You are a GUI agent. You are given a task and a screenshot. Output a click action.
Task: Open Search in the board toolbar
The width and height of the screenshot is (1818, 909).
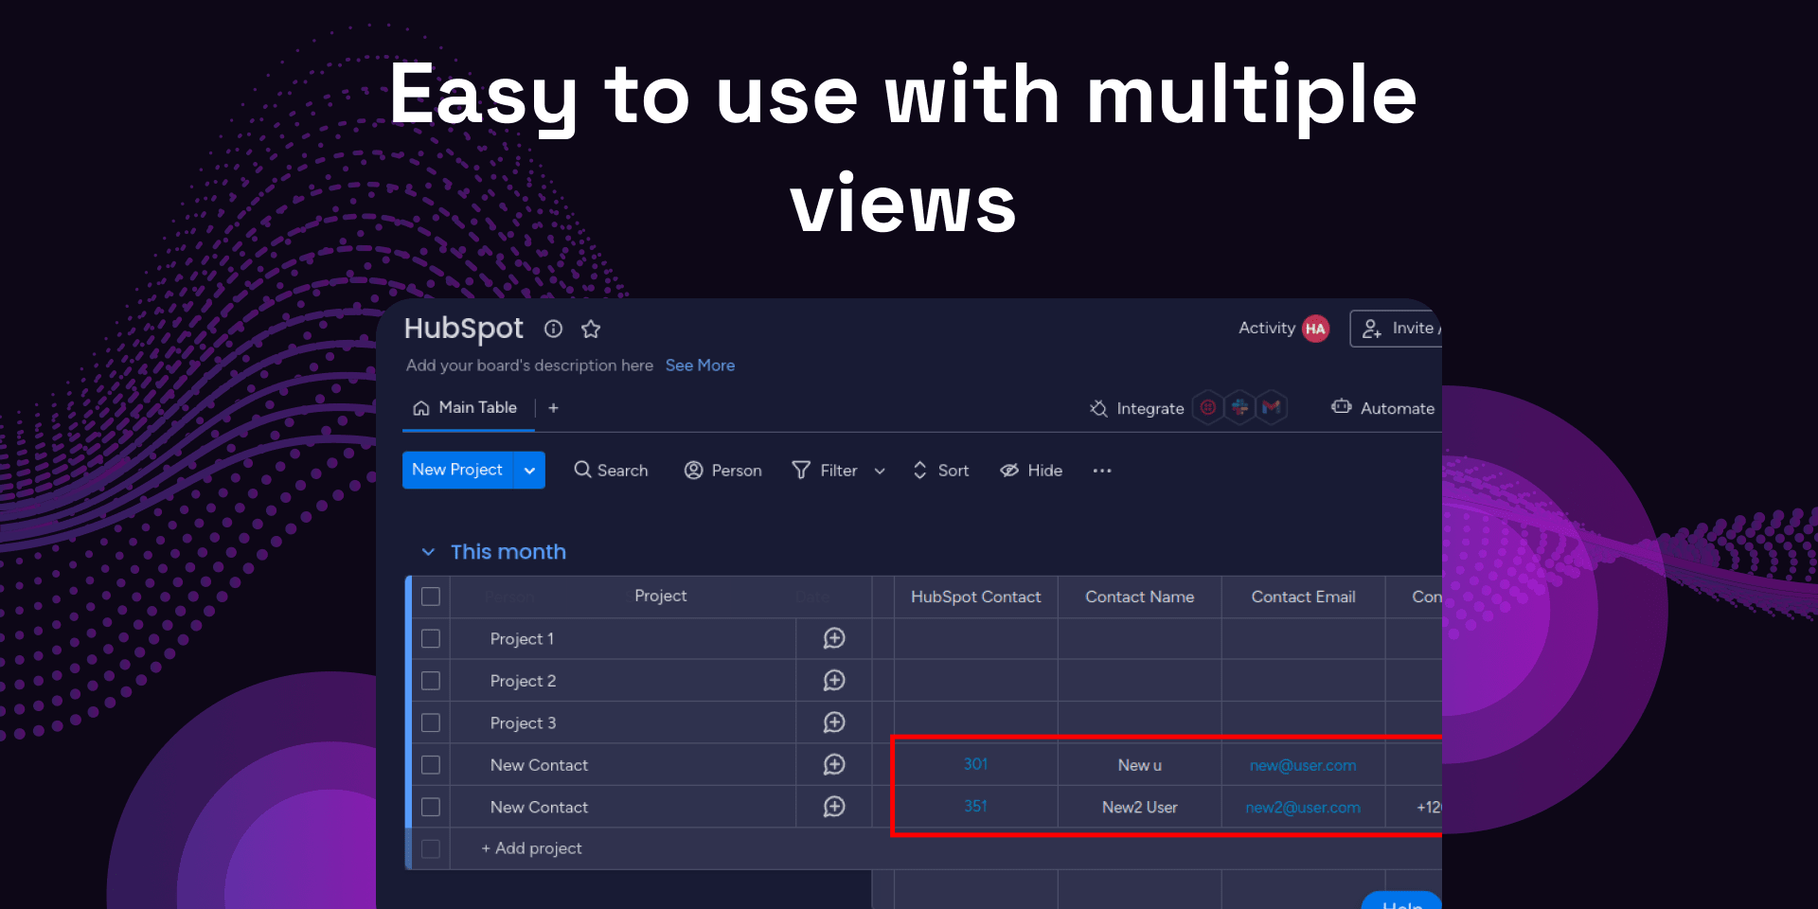click(x=611, y=471)
